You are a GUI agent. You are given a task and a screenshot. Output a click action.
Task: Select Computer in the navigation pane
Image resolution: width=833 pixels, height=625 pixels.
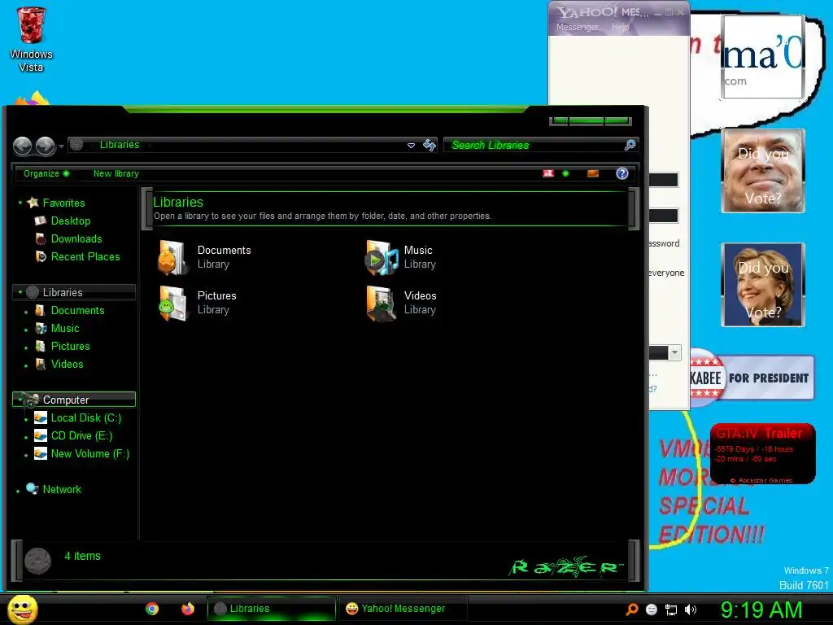pyautogui.click(x=74, y=400)
